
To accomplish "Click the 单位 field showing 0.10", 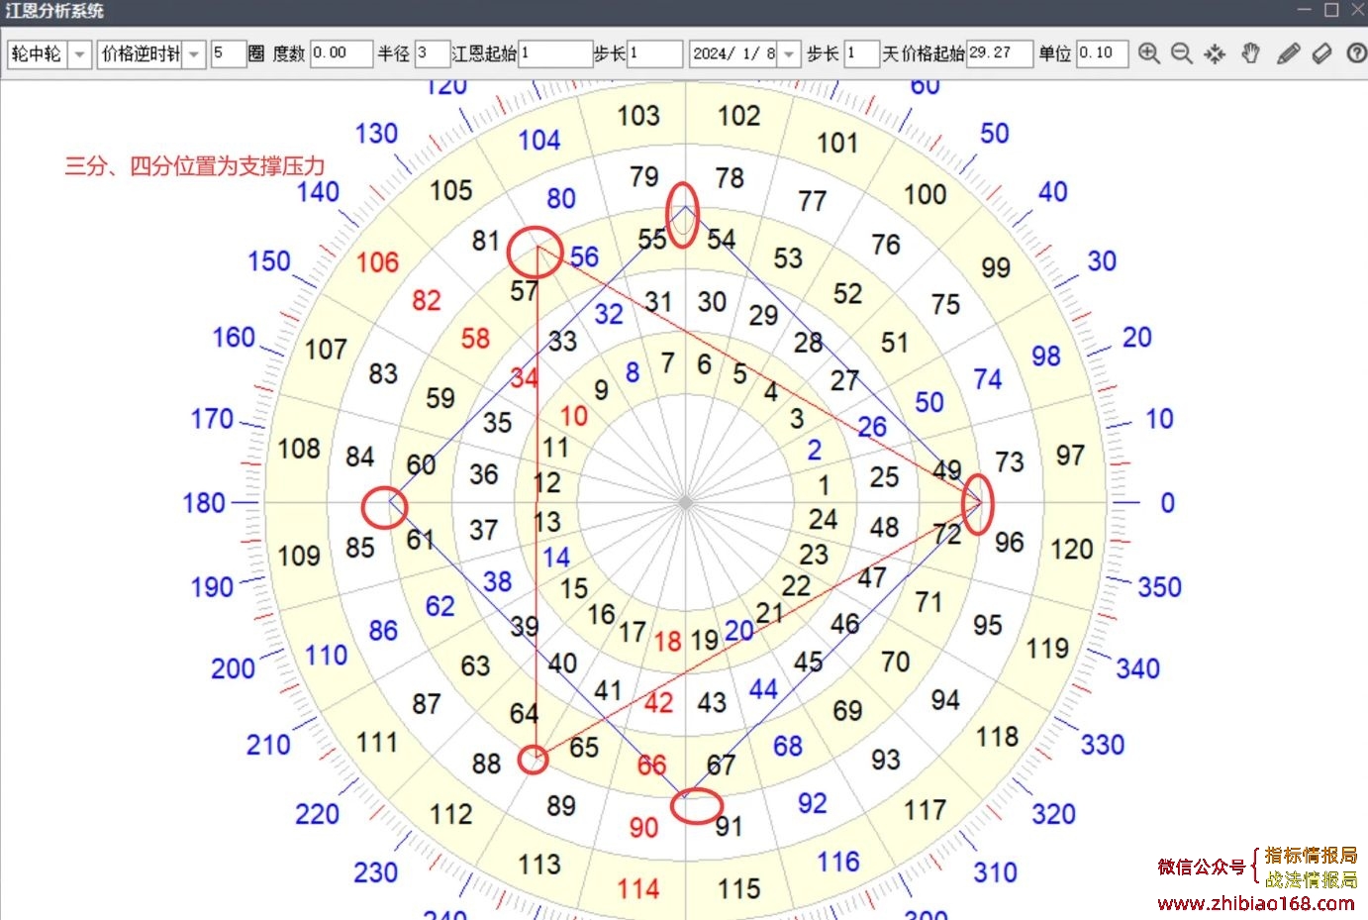I will [1102, 53].
